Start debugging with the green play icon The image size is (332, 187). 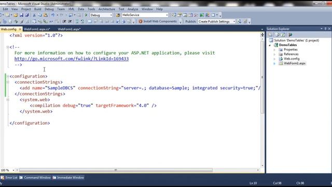tap(86, 15)
